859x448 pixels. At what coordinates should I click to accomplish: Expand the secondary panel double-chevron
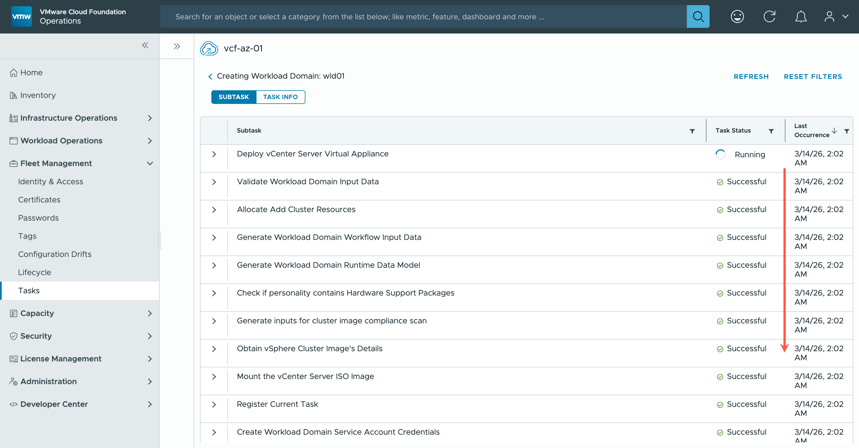click(177, 46)
